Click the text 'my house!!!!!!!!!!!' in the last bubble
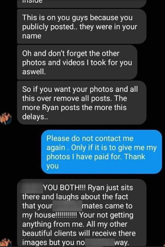Viewport: 165px width, 247px height. click(49, 215)
